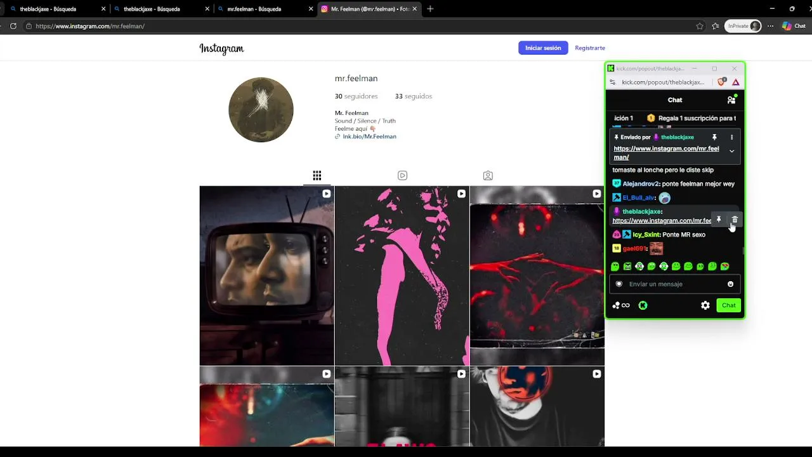Click Icy_Sxint username in chat
This screenshot has height=457, width=812.
click(x=646, y=235)
